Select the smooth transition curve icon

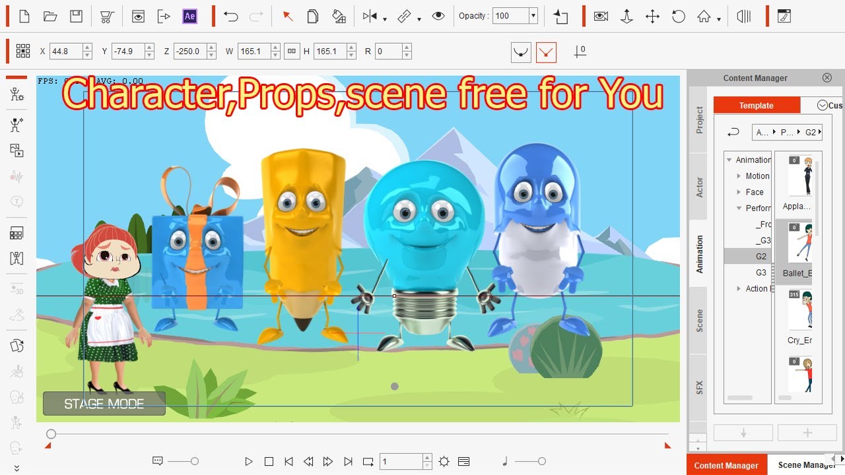coord(521,52)
